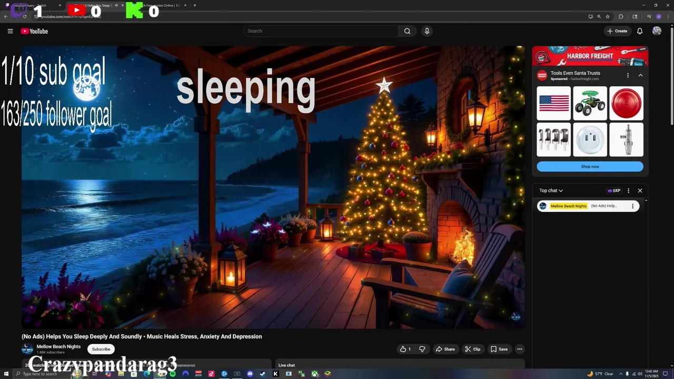The height and width of the screenshot is (379, 674).
Task: Dislike the video with thumbs down
Action: tap(422, 349)
